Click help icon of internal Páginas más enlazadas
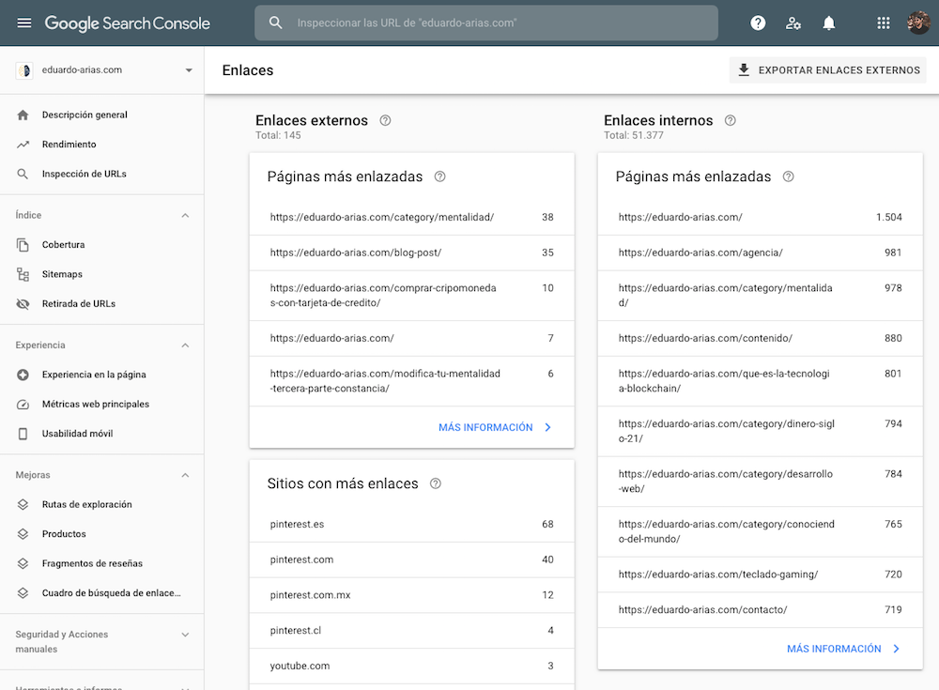The image size is (939, 690). click(x=788, y=176)
